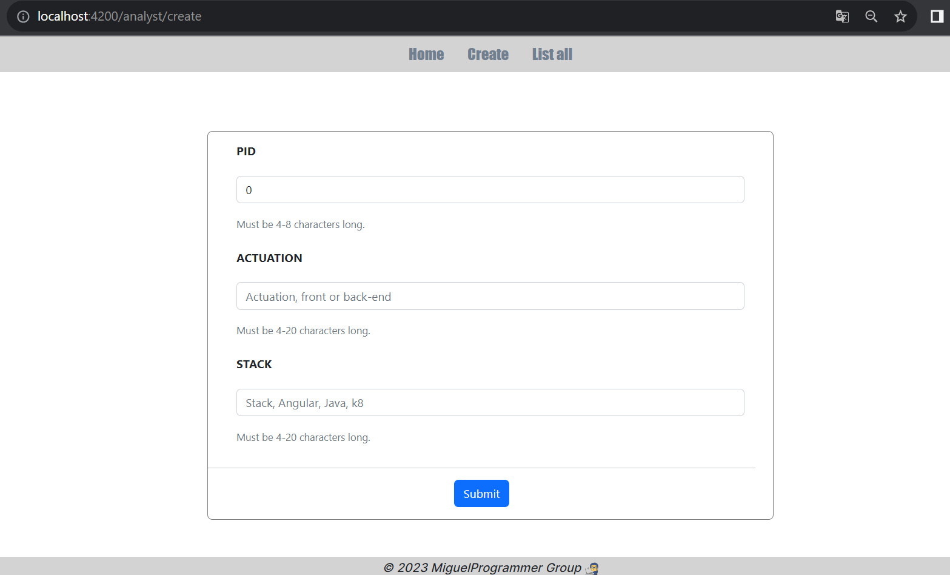Click the zoom magnifier icon in address bar
The height and width of the screenshot is (575, 950).
pos(871,16)
